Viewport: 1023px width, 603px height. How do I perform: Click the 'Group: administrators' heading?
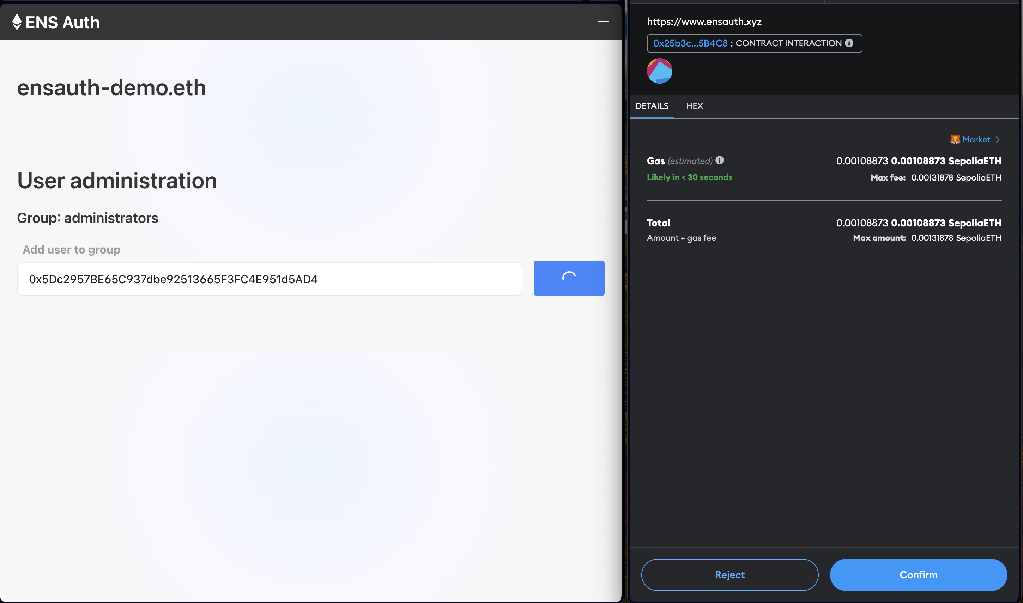pyautogui.click(x=87, y=218)
